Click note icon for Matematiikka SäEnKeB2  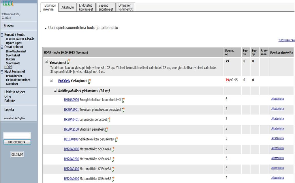coord(113,179)
